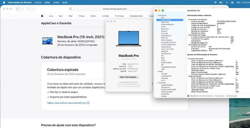Select Wi-Fi under Rede in sidebar
The width and height of the screenshot is (250, 128).
point(163,81)
